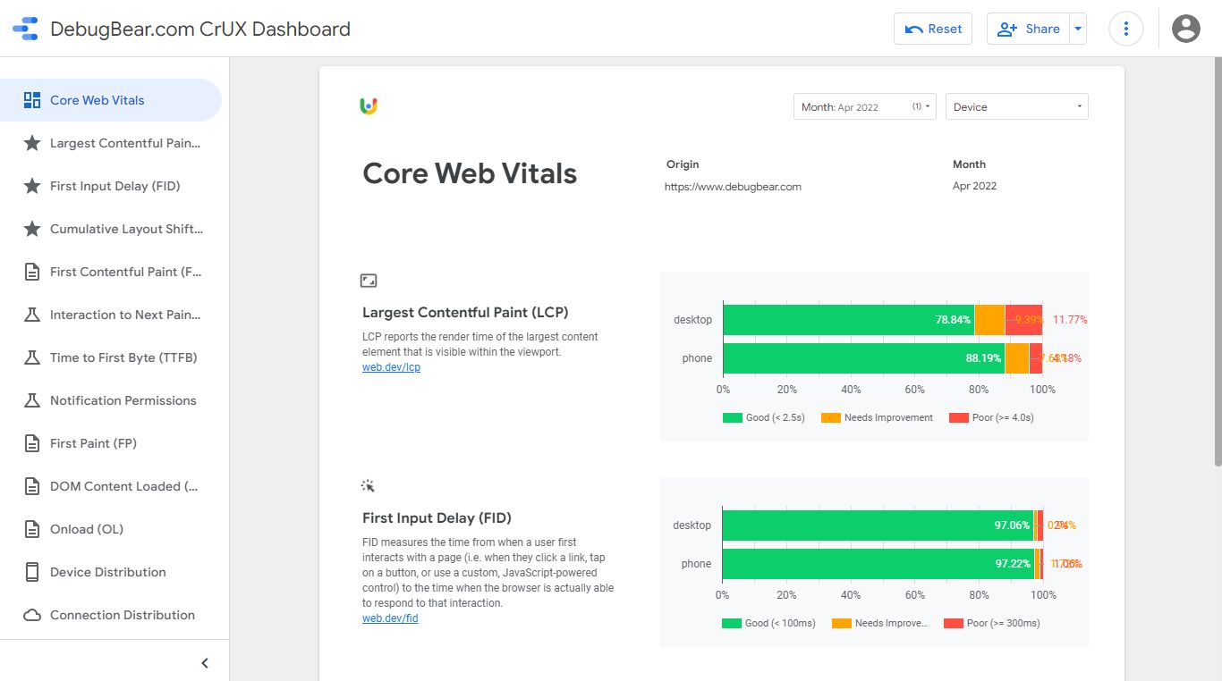The height and width of the screenshot is (681, 1222).
Task: Open the First Input Delay (FID) page
Action: point(111,186)
